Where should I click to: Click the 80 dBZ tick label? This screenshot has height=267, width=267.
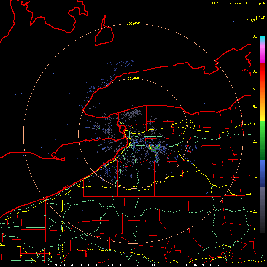(255, 36)
